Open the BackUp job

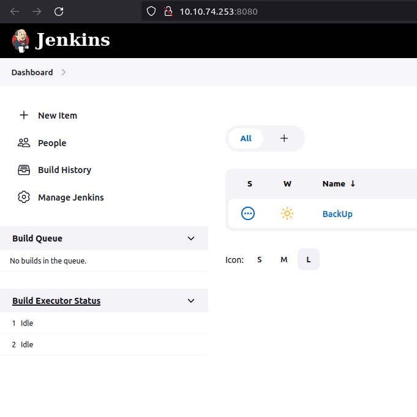(337, 214)
